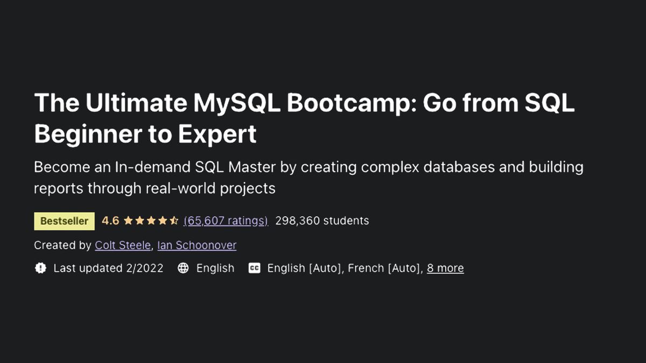Screen dimensions: 646x363
Task: Click the last updated alert icon
Action: [x=40, y=268]
